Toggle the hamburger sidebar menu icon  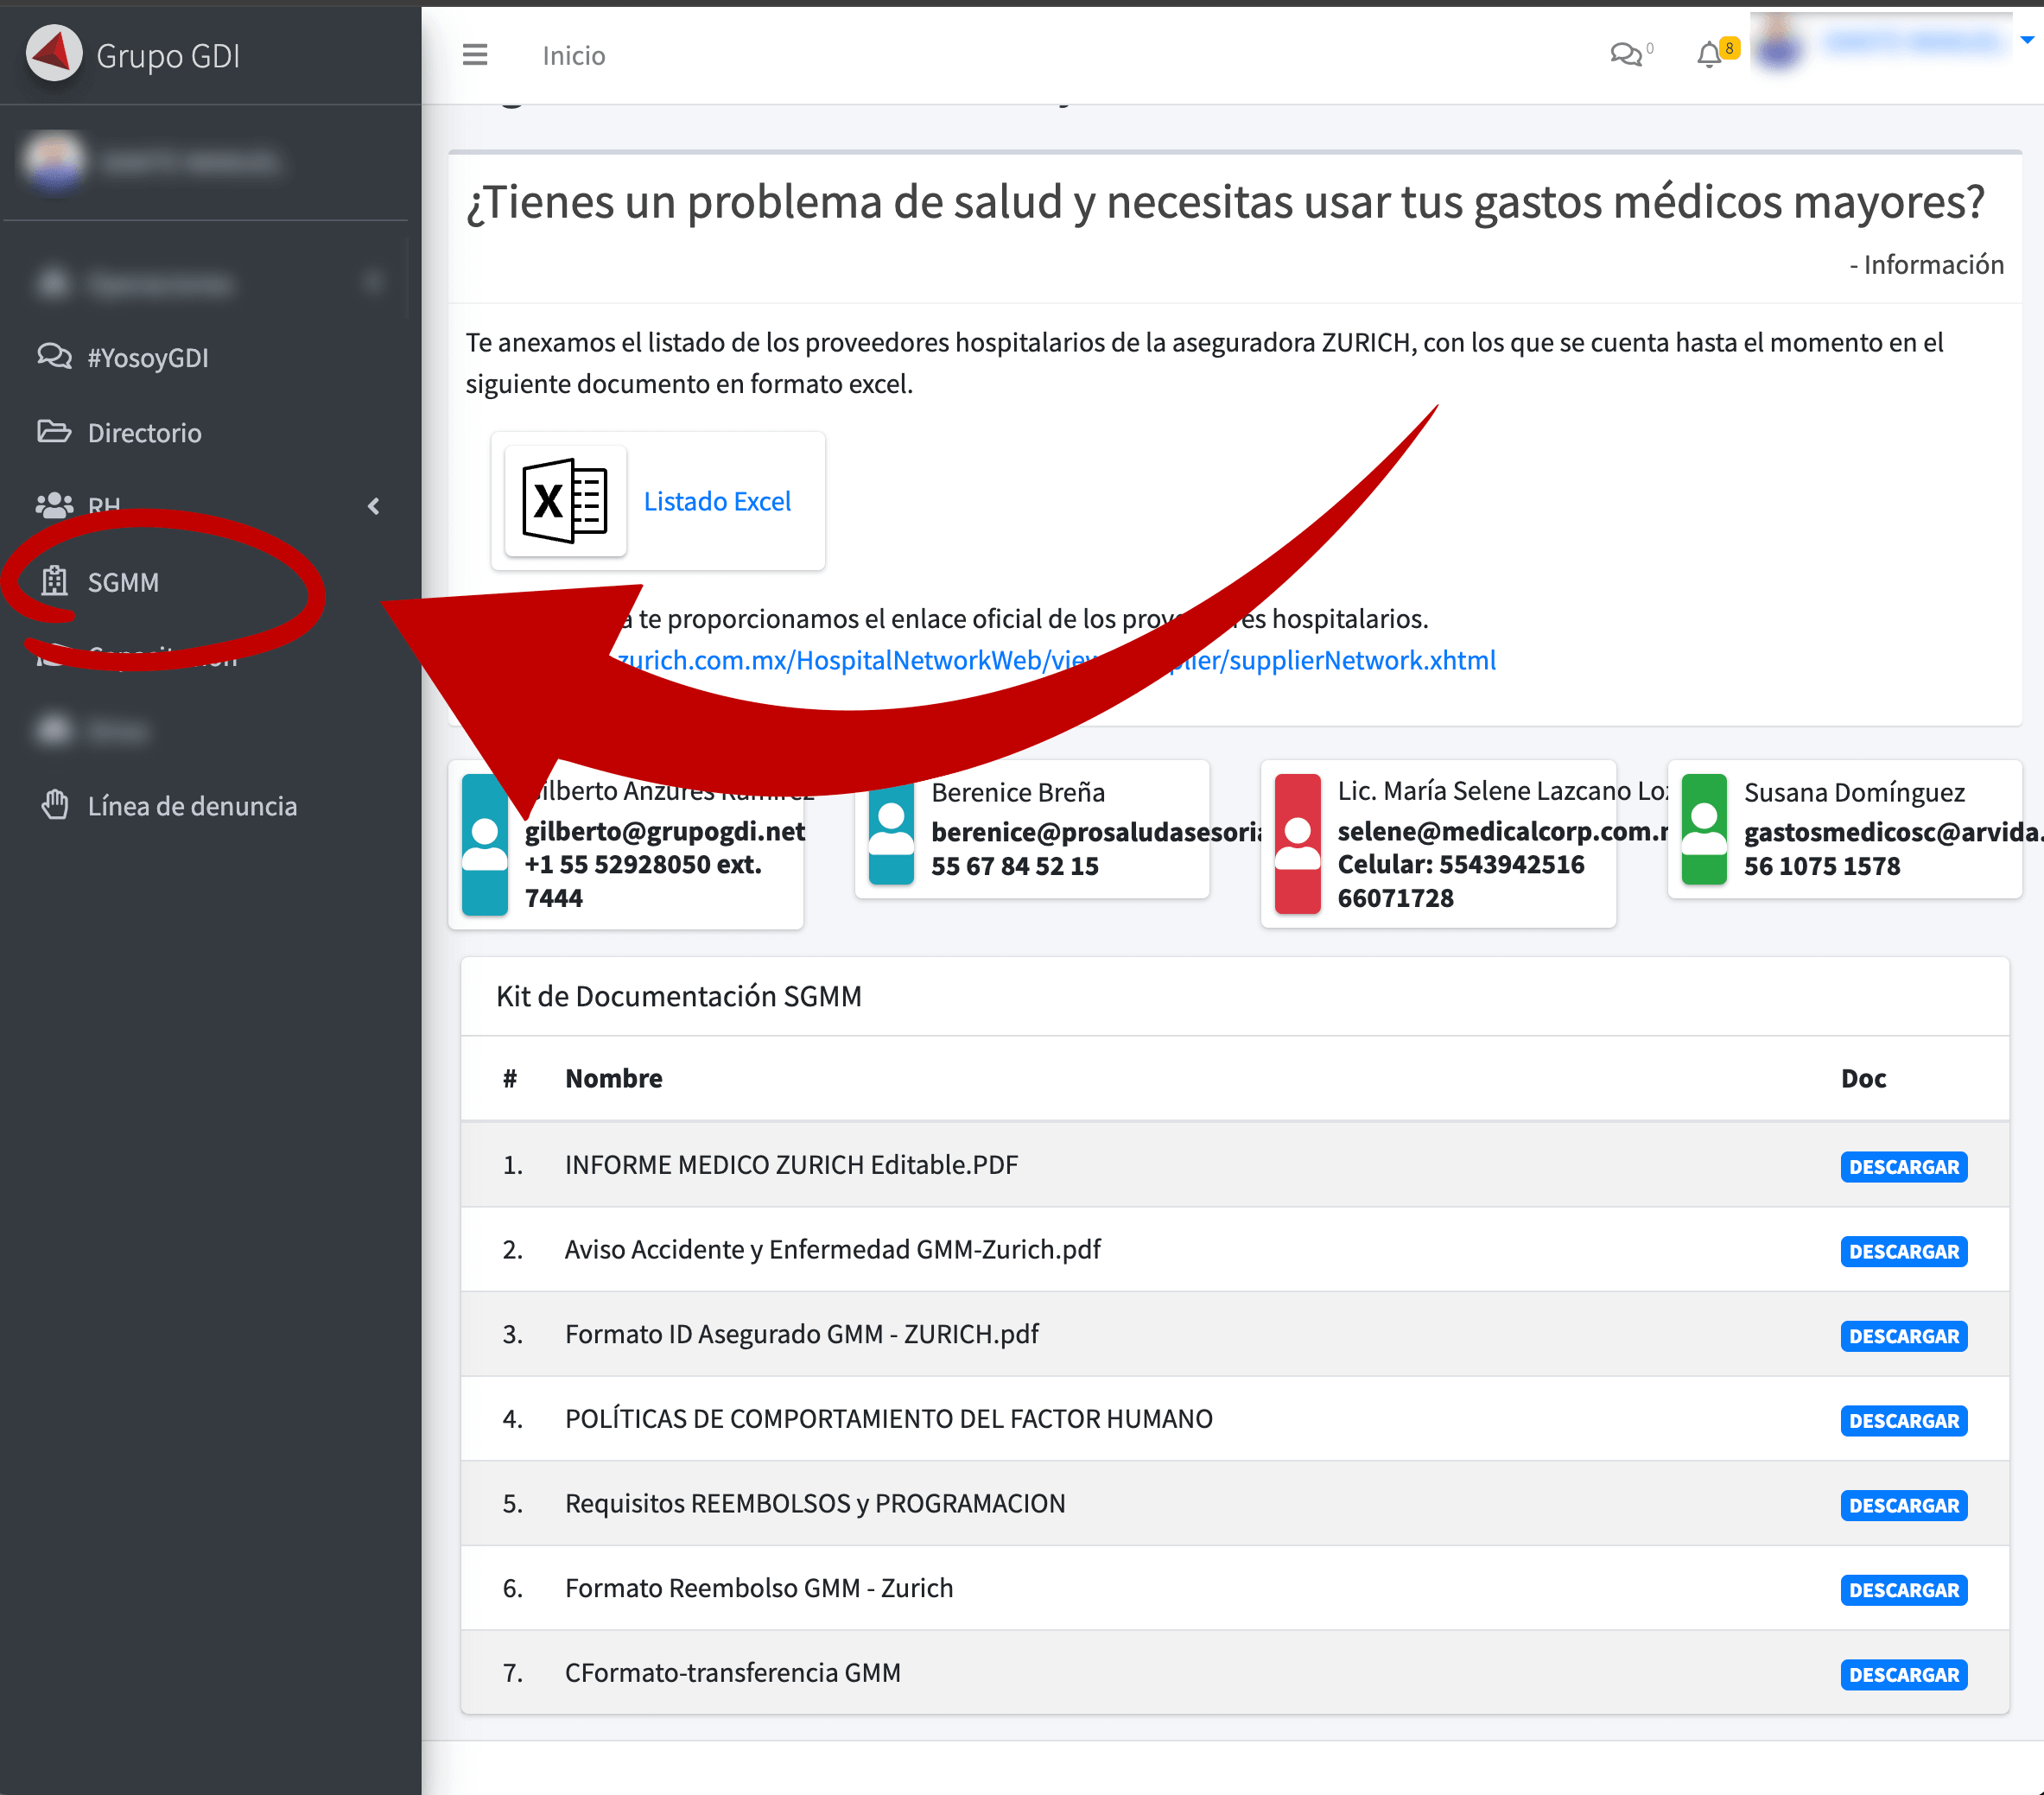click(475, 55)
